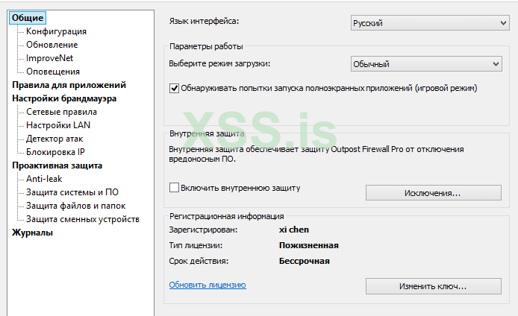This screenshot has height=316, width=518.
Task: Open Оповещения settings
Action: pyautogui.click(x=53, y=72)
